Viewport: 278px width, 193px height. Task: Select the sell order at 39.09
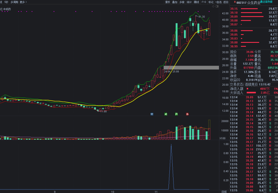pos(254,16)
